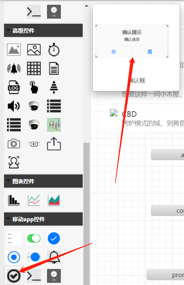Choose the LOG file widget icon
184x285 pixels.
pyautogui.click(x=14, y=87)
